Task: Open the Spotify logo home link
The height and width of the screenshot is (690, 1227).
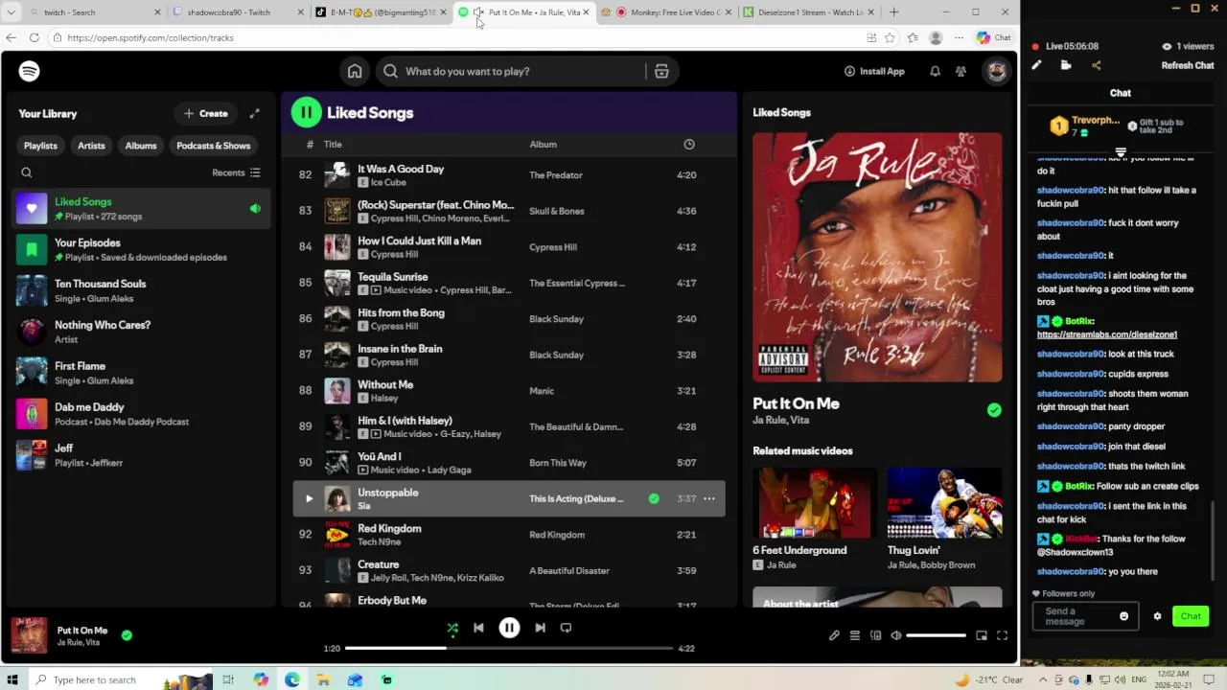Action: (29, 71)
